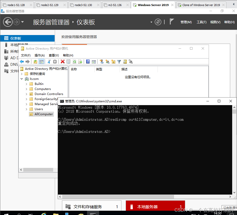This screenshot has height=215, width=237.
Task: Click cmd horizontal scrollbar thumb
Action: [x=118, y=197]
